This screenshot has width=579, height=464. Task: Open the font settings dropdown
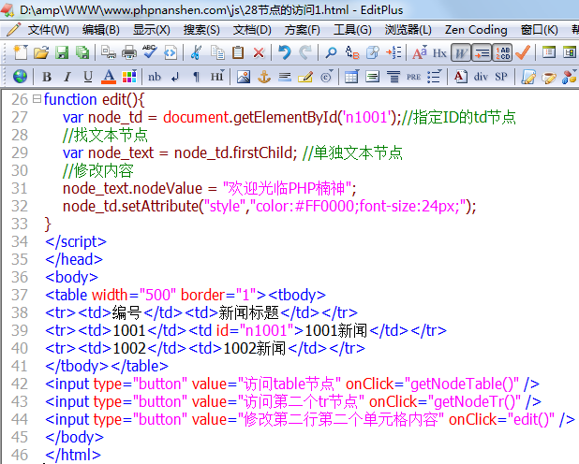click(420, 52)
